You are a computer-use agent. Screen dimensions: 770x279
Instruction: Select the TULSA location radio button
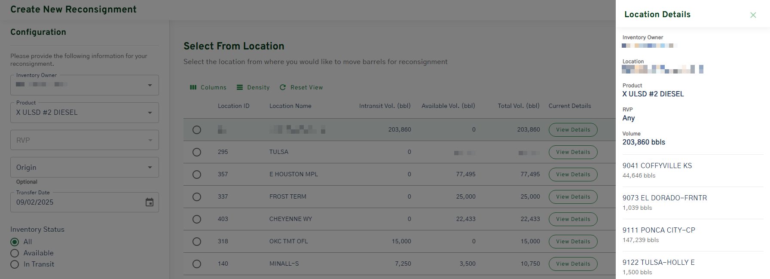click(x=197, y=152)
